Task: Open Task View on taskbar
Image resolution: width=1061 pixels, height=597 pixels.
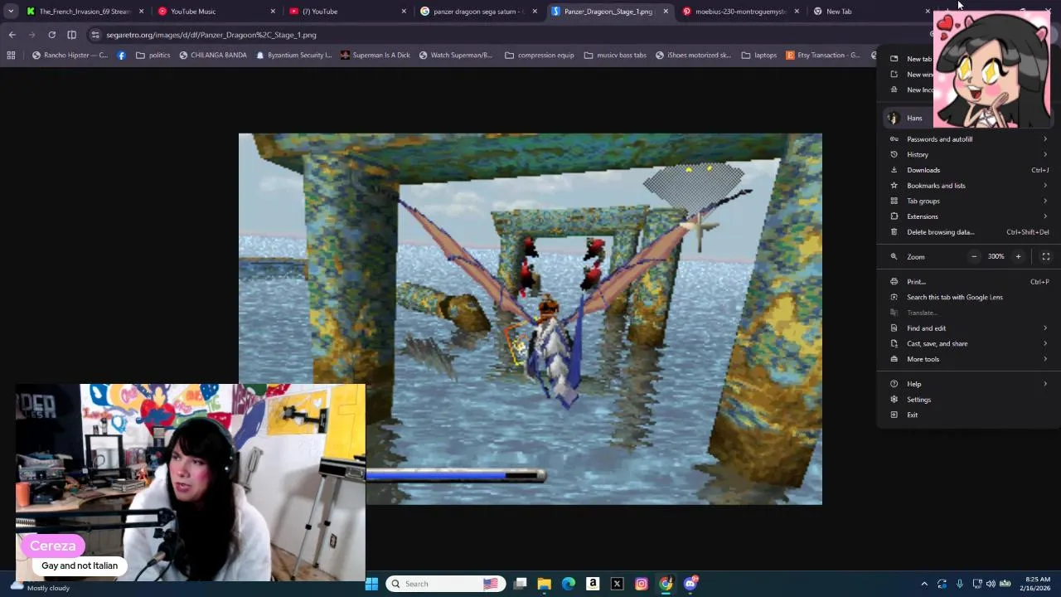Action: click(520, 584)
